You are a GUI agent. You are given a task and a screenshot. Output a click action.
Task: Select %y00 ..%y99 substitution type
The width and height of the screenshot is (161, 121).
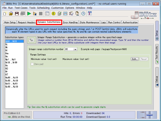pos(14,84)
